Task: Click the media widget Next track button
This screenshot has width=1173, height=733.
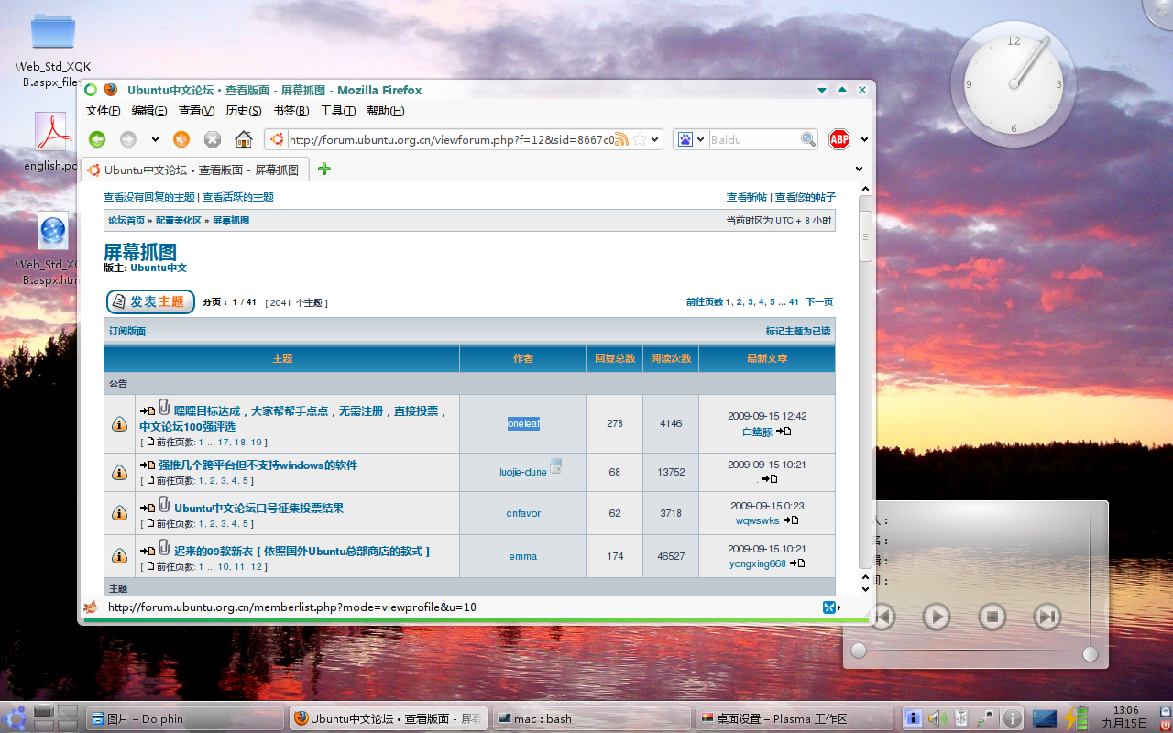Action: tap(1047, 617)
